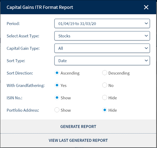The width and height of the screenshot is (157, 148).
Task: Click the Descending label text
Action: (119, 73)
